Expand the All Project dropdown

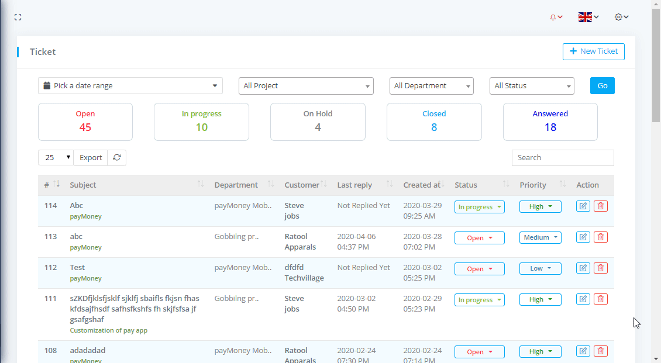(306, 86)
